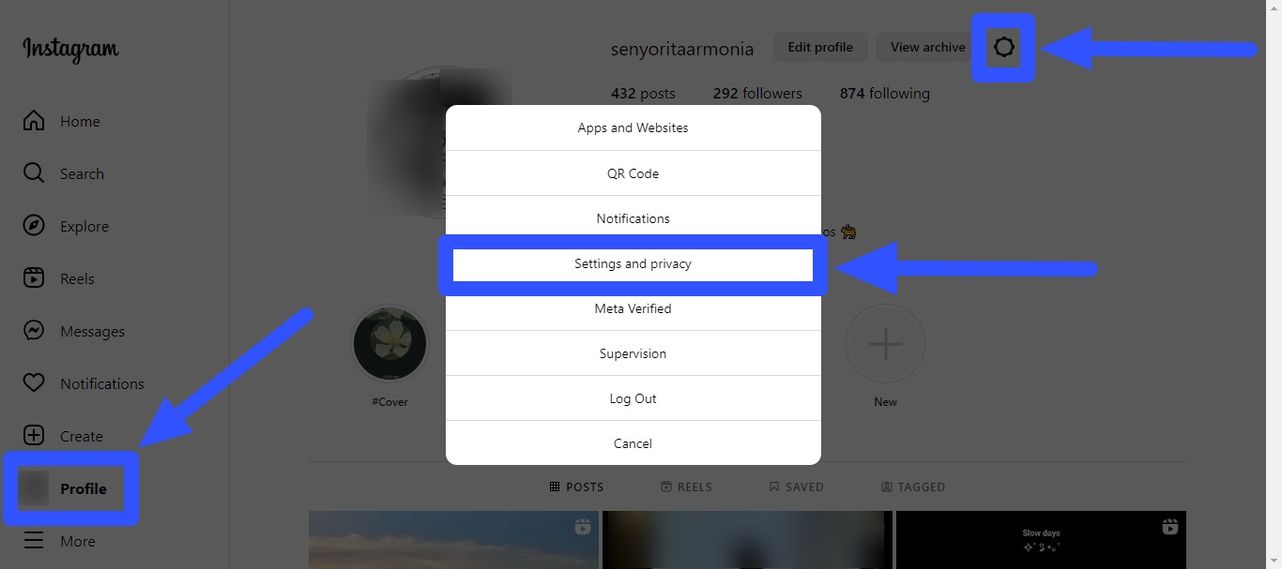The width and height of the screenshot is (1282, 569).
Task: Dismiss the menu with Cancel
Action: [633, 442]
